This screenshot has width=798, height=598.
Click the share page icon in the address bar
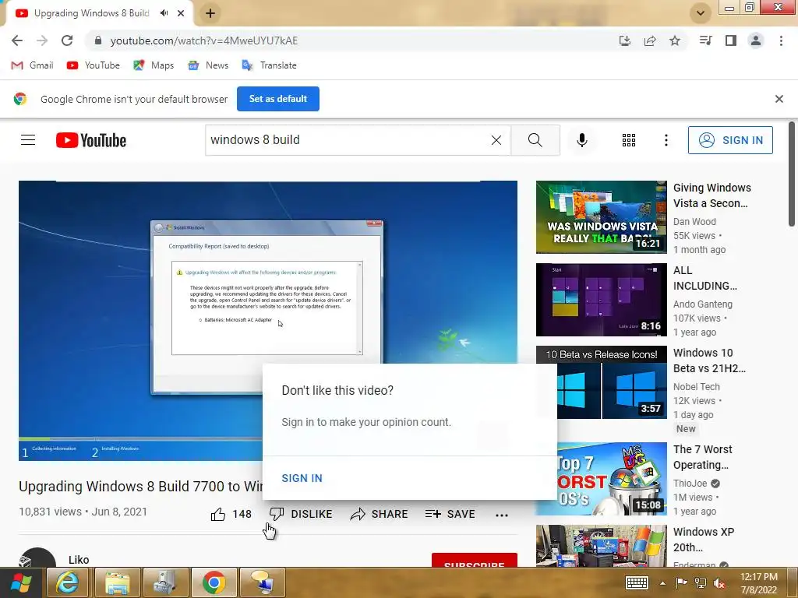click(650, 40)
